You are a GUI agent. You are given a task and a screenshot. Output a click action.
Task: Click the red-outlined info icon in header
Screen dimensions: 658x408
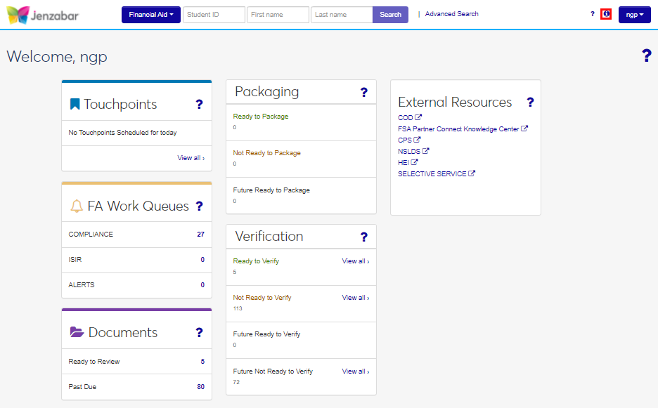606,14
